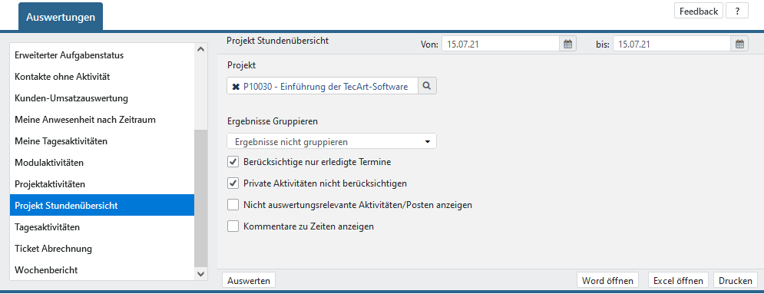Click the down arrow of the report list scrollbar
This screenshot has width=764, height=294.
coord(200,275)
